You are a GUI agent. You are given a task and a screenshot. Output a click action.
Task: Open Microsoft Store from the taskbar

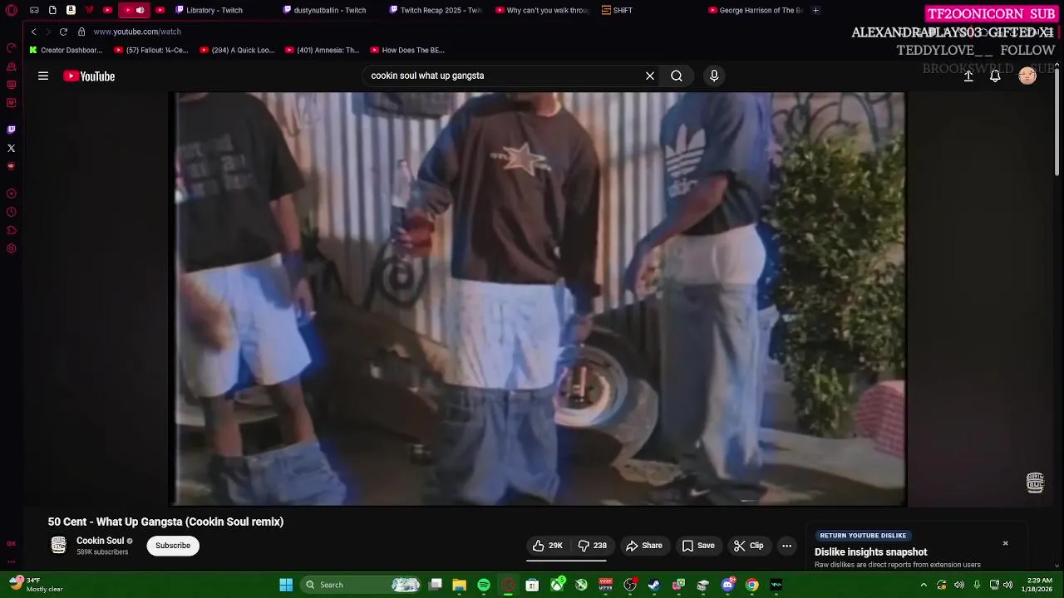[532, 585]
